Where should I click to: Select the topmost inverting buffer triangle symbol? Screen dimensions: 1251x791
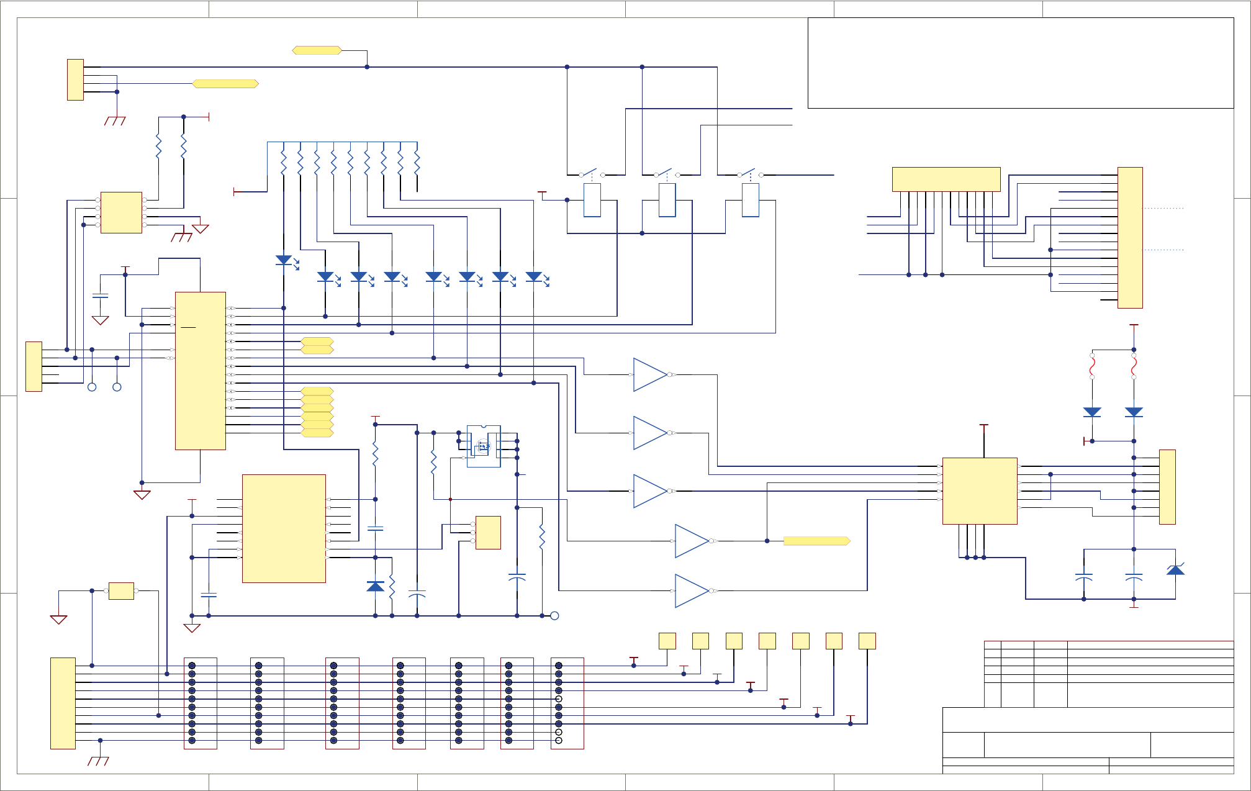pos(649,374)
